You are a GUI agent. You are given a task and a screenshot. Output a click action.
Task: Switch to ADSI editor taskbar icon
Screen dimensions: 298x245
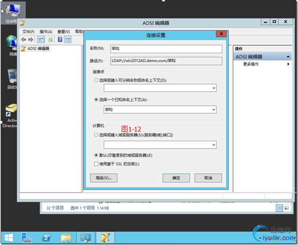click(105, 238)
